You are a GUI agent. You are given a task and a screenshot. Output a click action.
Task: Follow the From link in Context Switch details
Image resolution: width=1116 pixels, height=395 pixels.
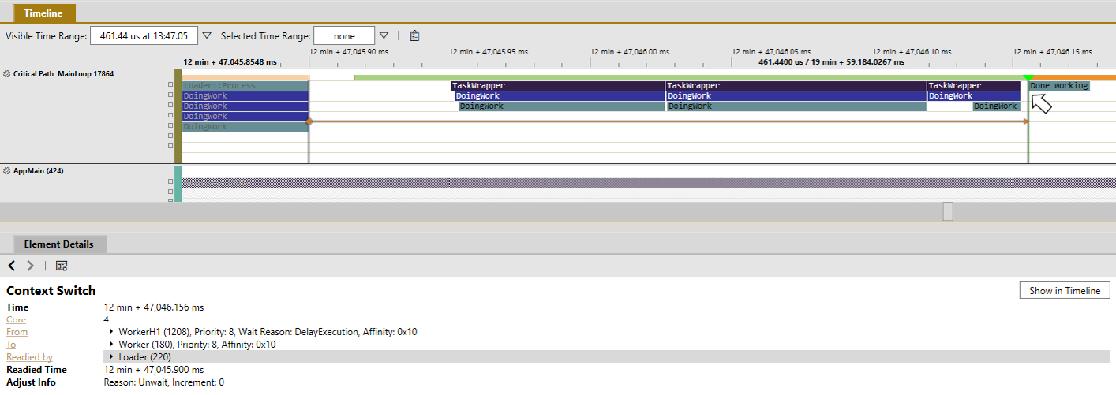(x=17, y=332)
